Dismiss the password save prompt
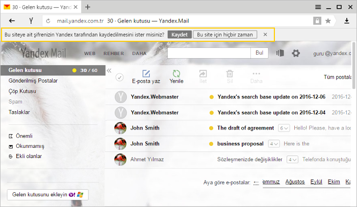The height and width of the screenshot is (207, 357). click(265, 34)
